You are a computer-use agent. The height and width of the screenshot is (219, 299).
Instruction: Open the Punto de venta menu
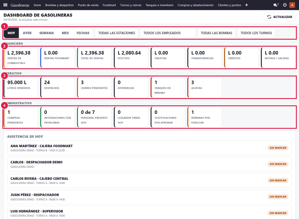click(x=88, y=5)
